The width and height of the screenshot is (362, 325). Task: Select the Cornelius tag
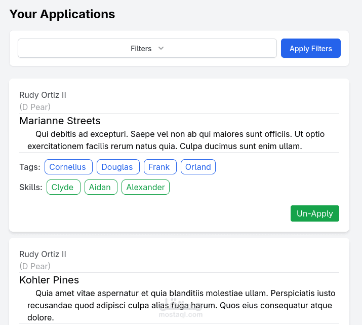[x=68, y=167]
